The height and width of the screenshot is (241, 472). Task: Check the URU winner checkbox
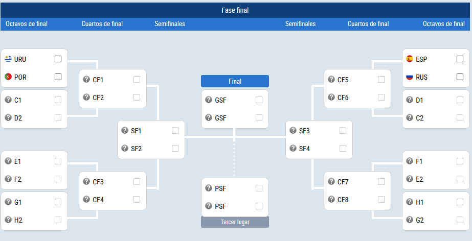point(58,59)
